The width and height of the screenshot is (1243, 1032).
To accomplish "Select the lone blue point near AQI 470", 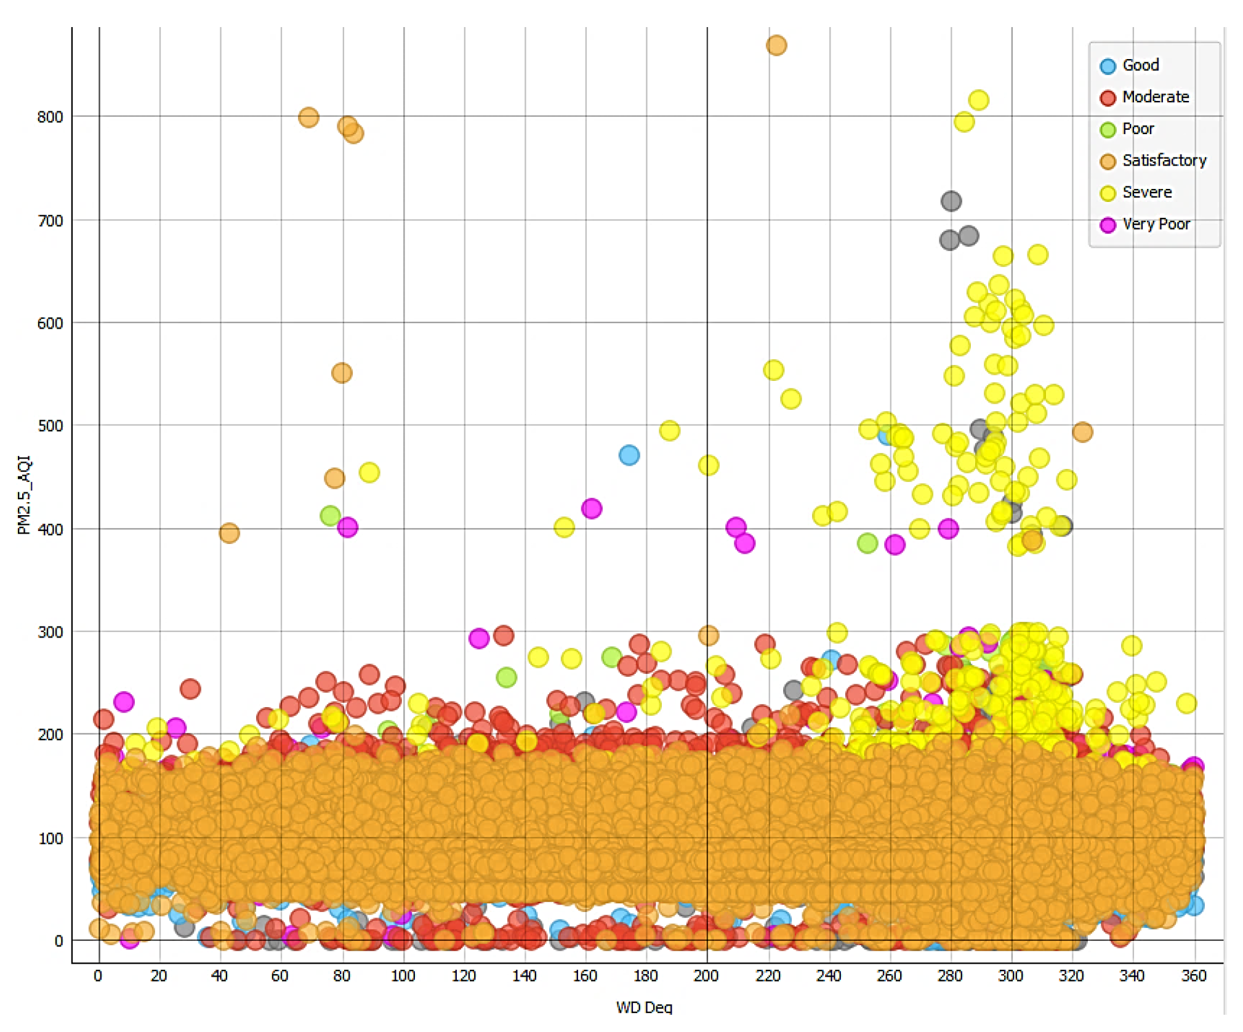I will [629, 455].
